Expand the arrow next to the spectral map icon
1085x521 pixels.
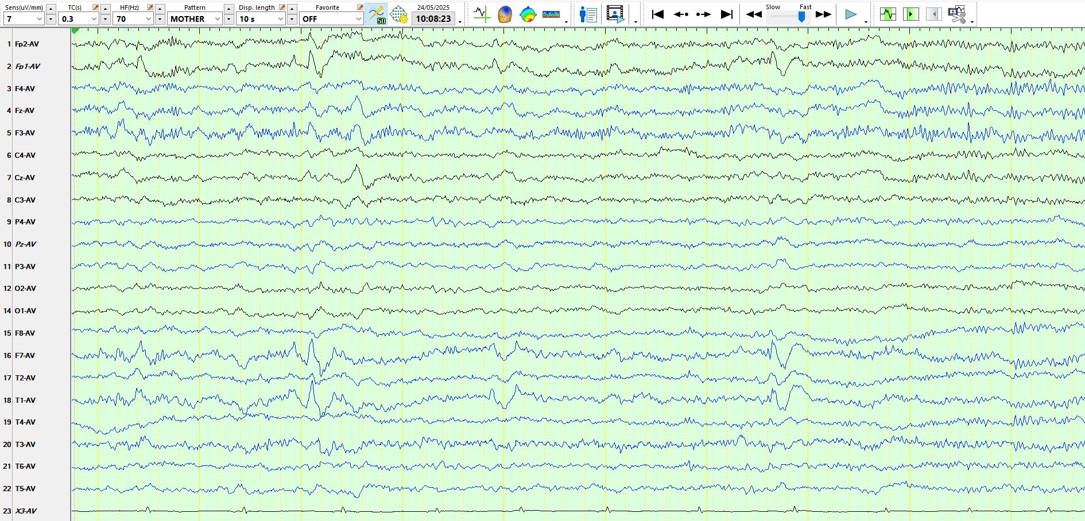pyautogui.click(x=567, y=22)
